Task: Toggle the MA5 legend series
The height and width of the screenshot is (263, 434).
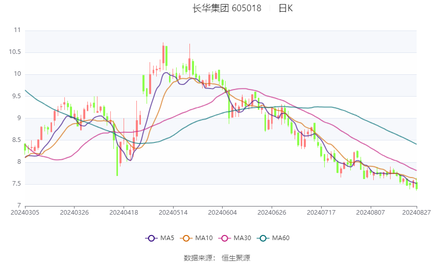Action: pos(160,238)
